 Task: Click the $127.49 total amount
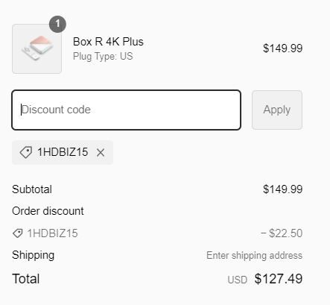coord(279,279)
